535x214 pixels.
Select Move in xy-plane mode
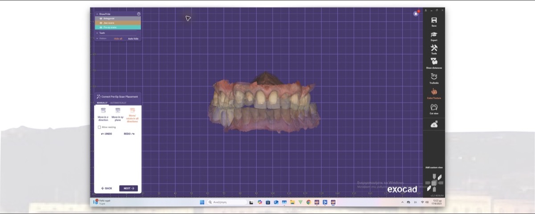118,114
